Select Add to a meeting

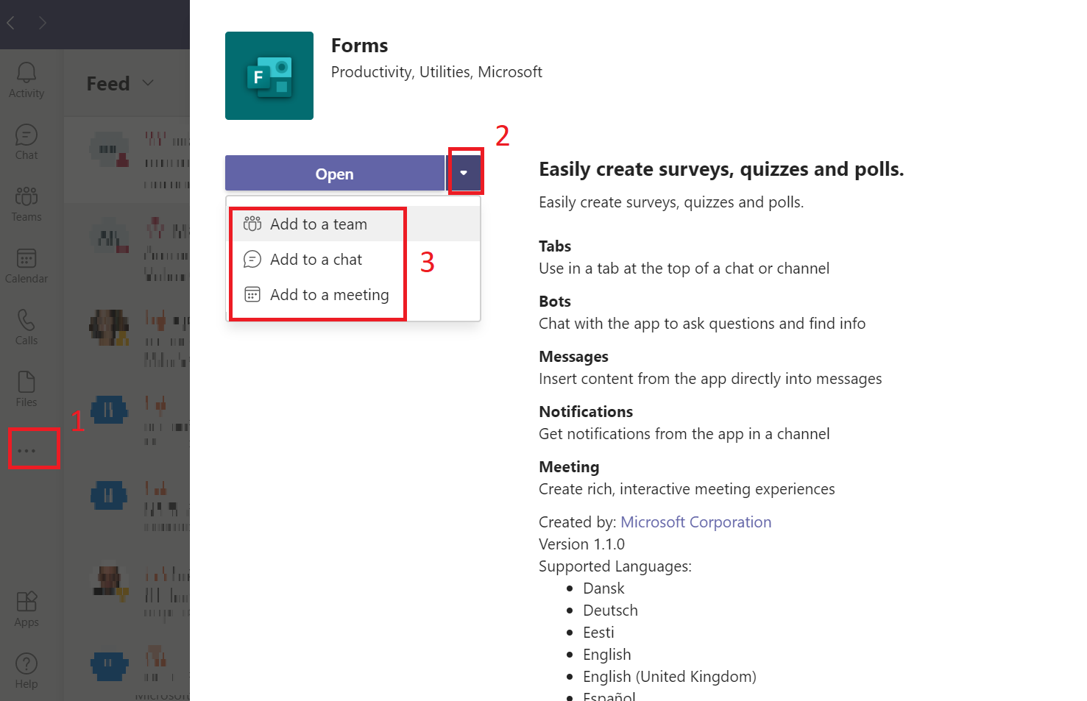(x=353, y=294)
